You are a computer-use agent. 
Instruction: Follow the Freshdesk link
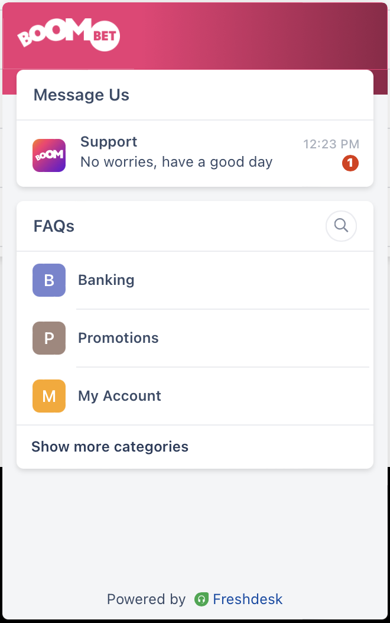pos(248,599)
